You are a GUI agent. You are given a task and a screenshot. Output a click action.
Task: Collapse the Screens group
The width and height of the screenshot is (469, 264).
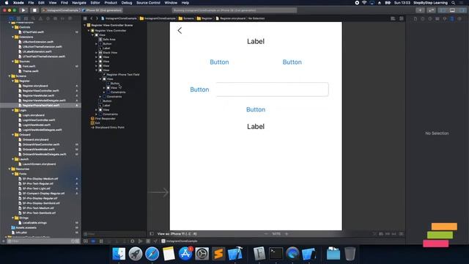(x=10, y=76)
